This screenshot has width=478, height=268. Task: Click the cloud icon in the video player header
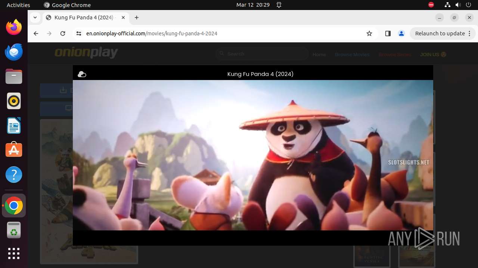coord(82,74)
